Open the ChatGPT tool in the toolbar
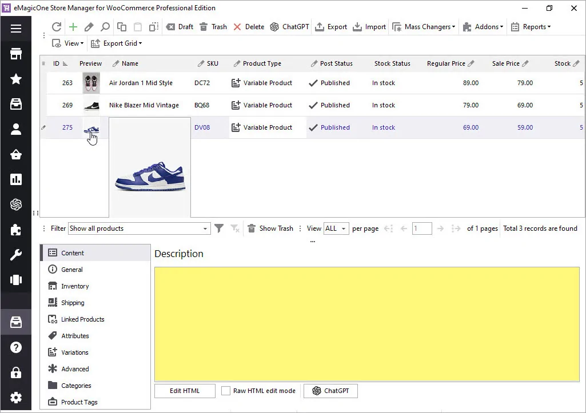The width and height of the screenshot is (586, 413). click(x=289, y=26)
